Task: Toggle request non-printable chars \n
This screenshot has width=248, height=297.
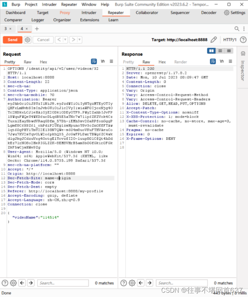Action: pos(103,61)
